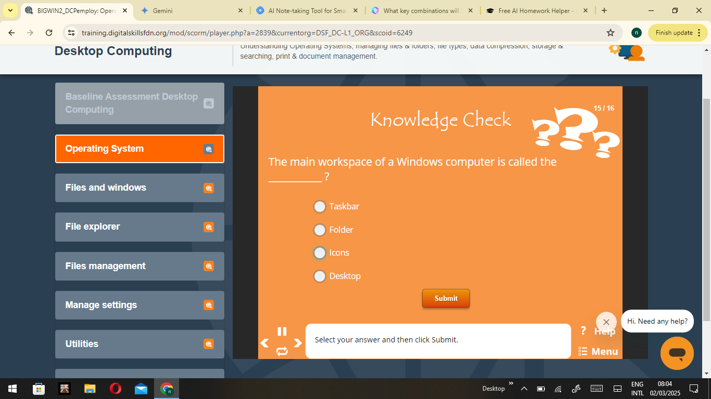Go to next slide arrow
The image size is (711, 399).
pyautogui.click(x=298, y=343)
